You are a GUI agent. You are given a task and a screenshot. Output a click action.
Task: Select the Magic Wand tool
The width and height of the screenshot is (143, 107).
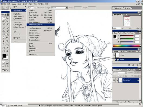(7, 21)
